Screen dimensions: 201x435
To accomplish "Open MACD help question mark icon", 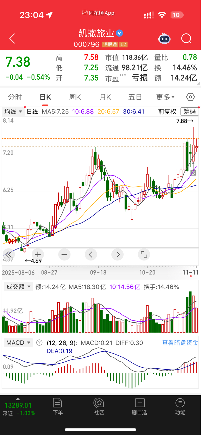I will pos(39,343).
